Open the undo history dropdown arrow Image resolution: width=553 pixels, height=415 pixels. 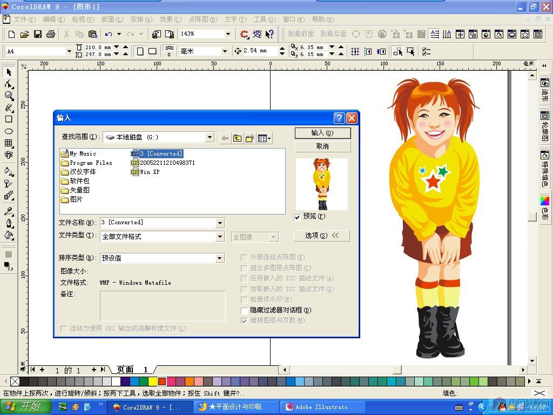point(119,34)
